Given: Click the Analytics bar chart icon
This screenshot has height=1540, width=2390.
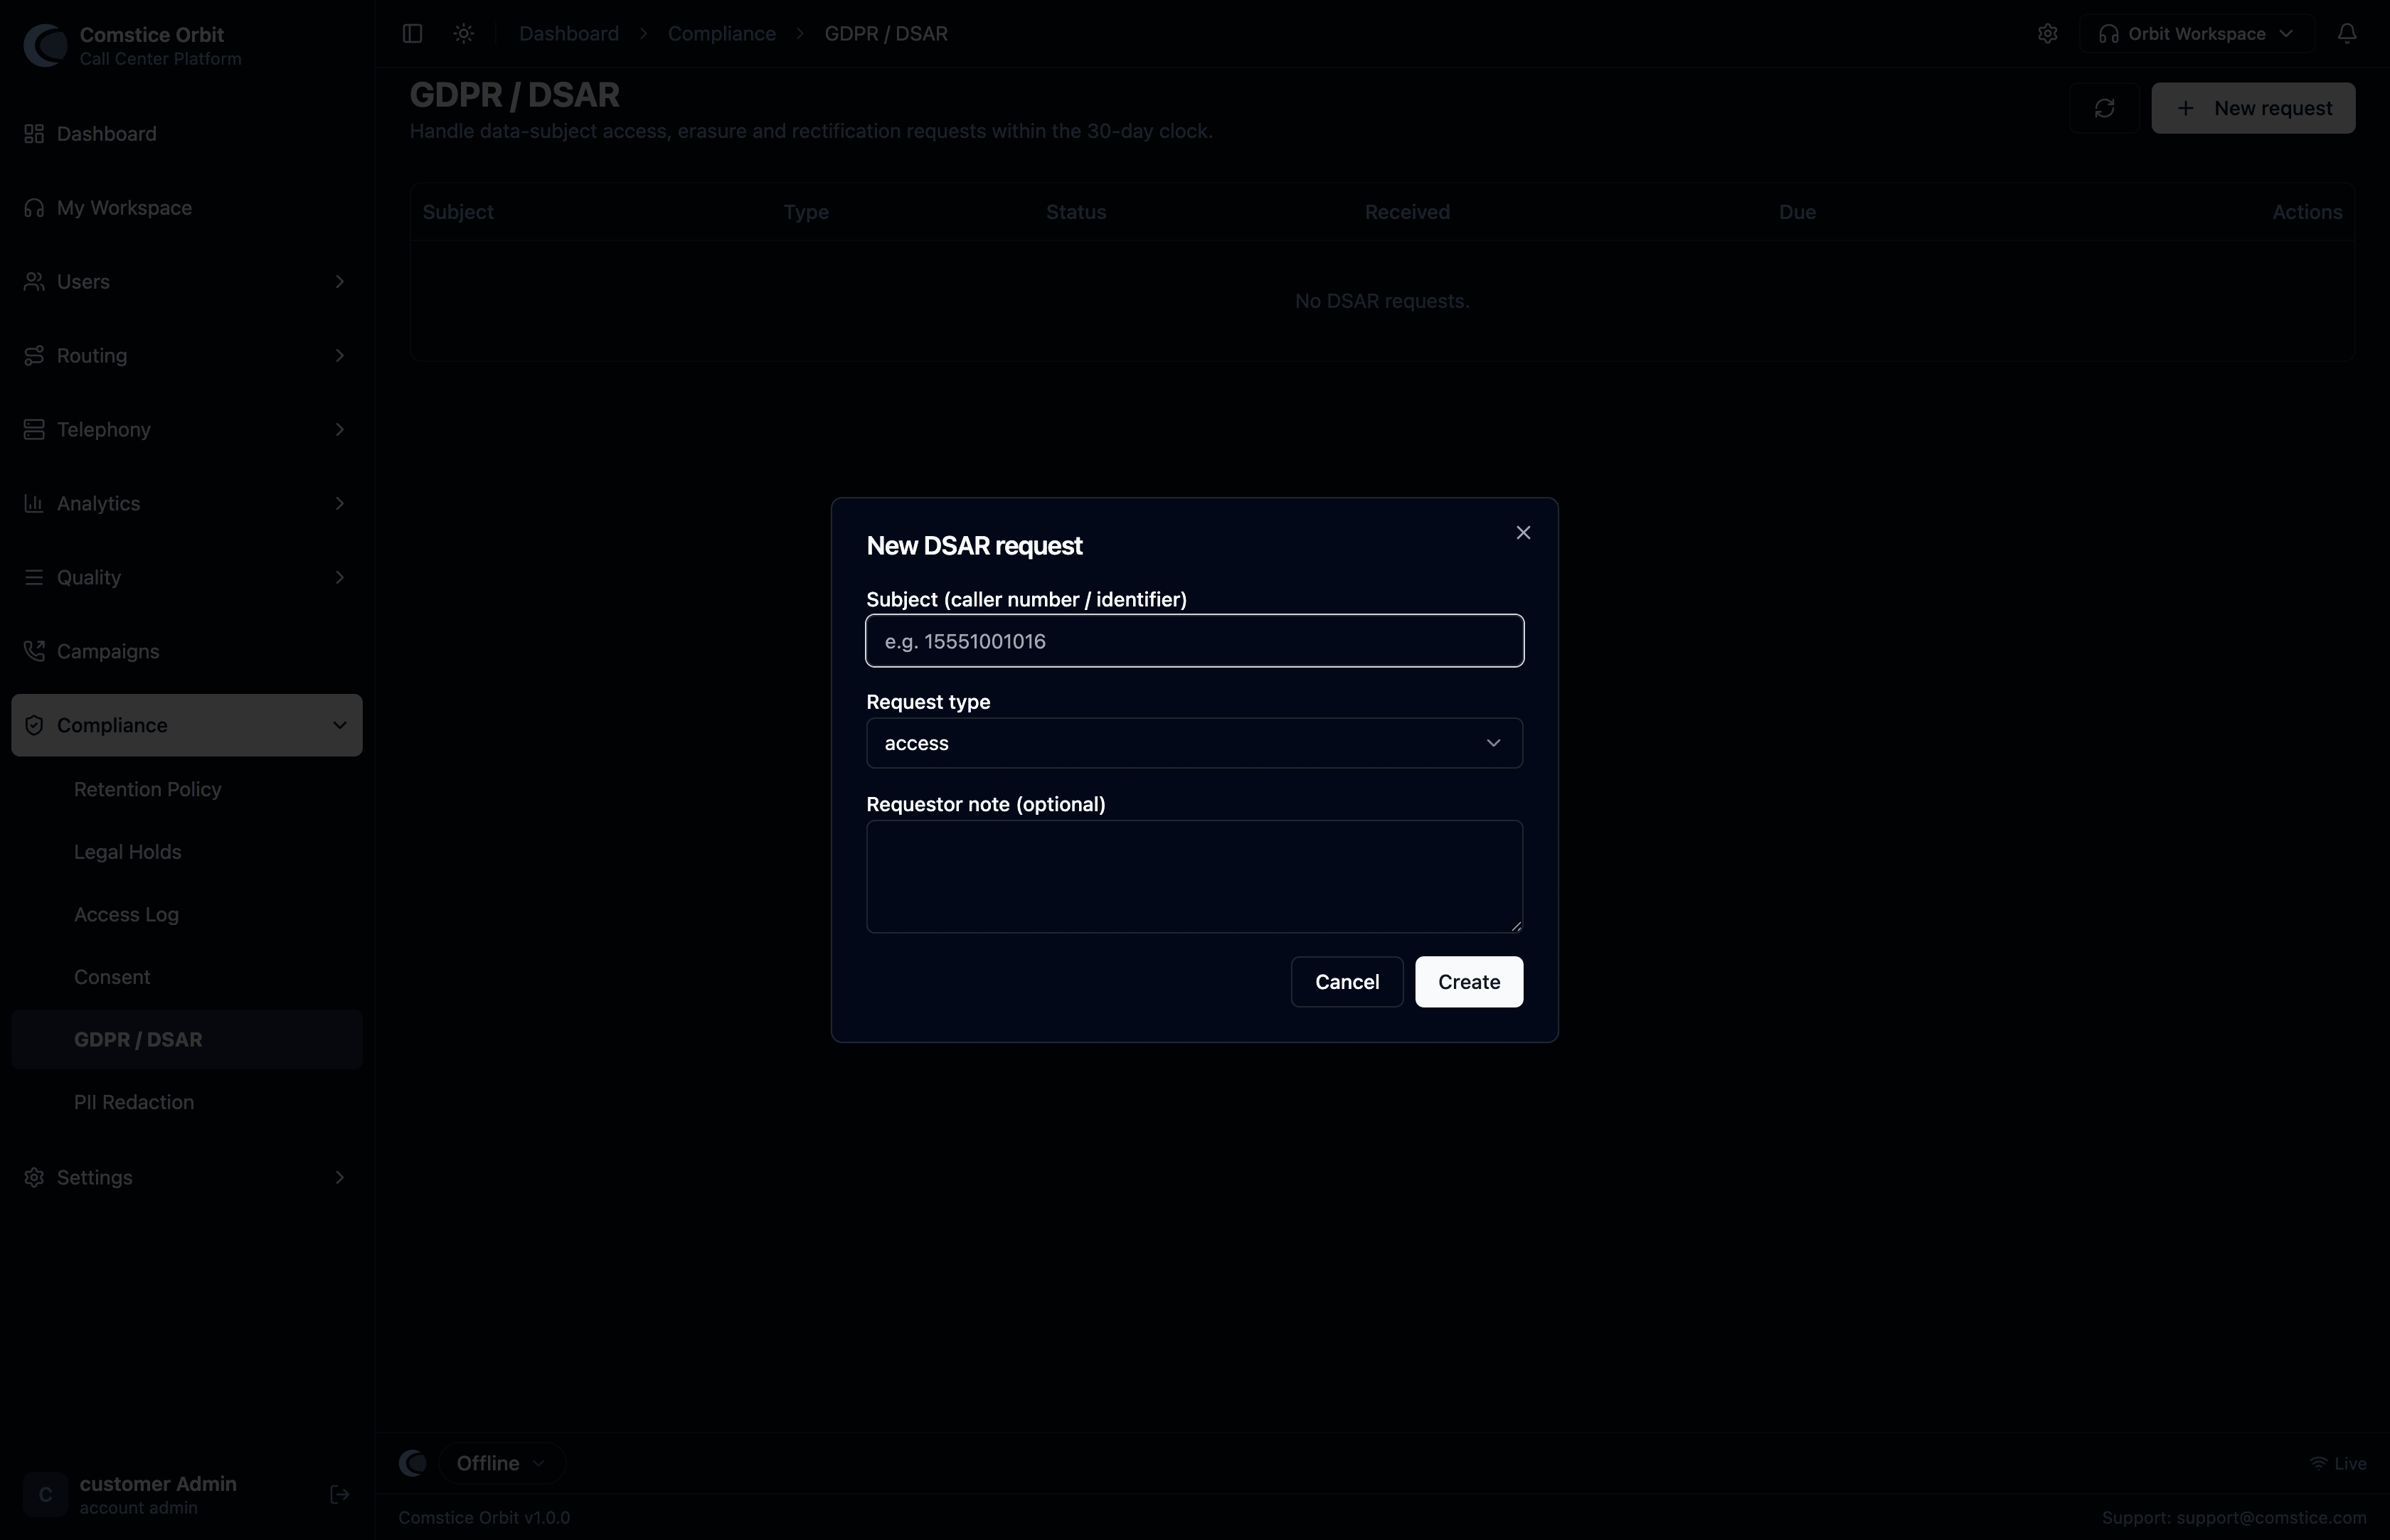Looking at the screenshot, I should click(34, 504).
